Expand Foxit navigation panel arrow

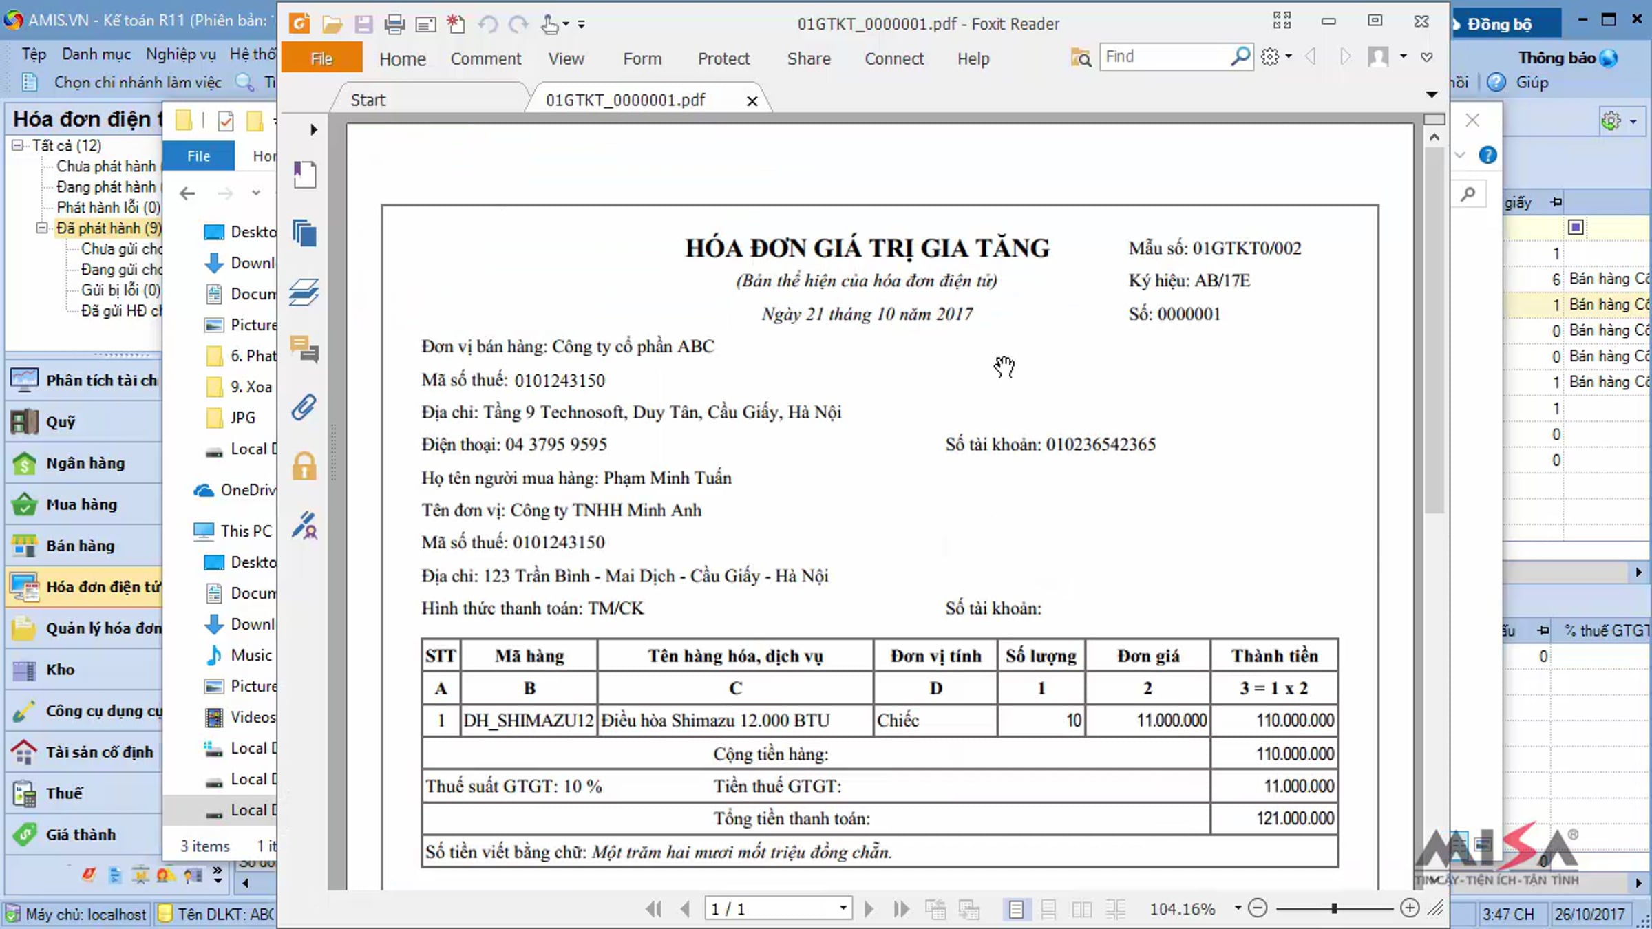tap(314, 129)
